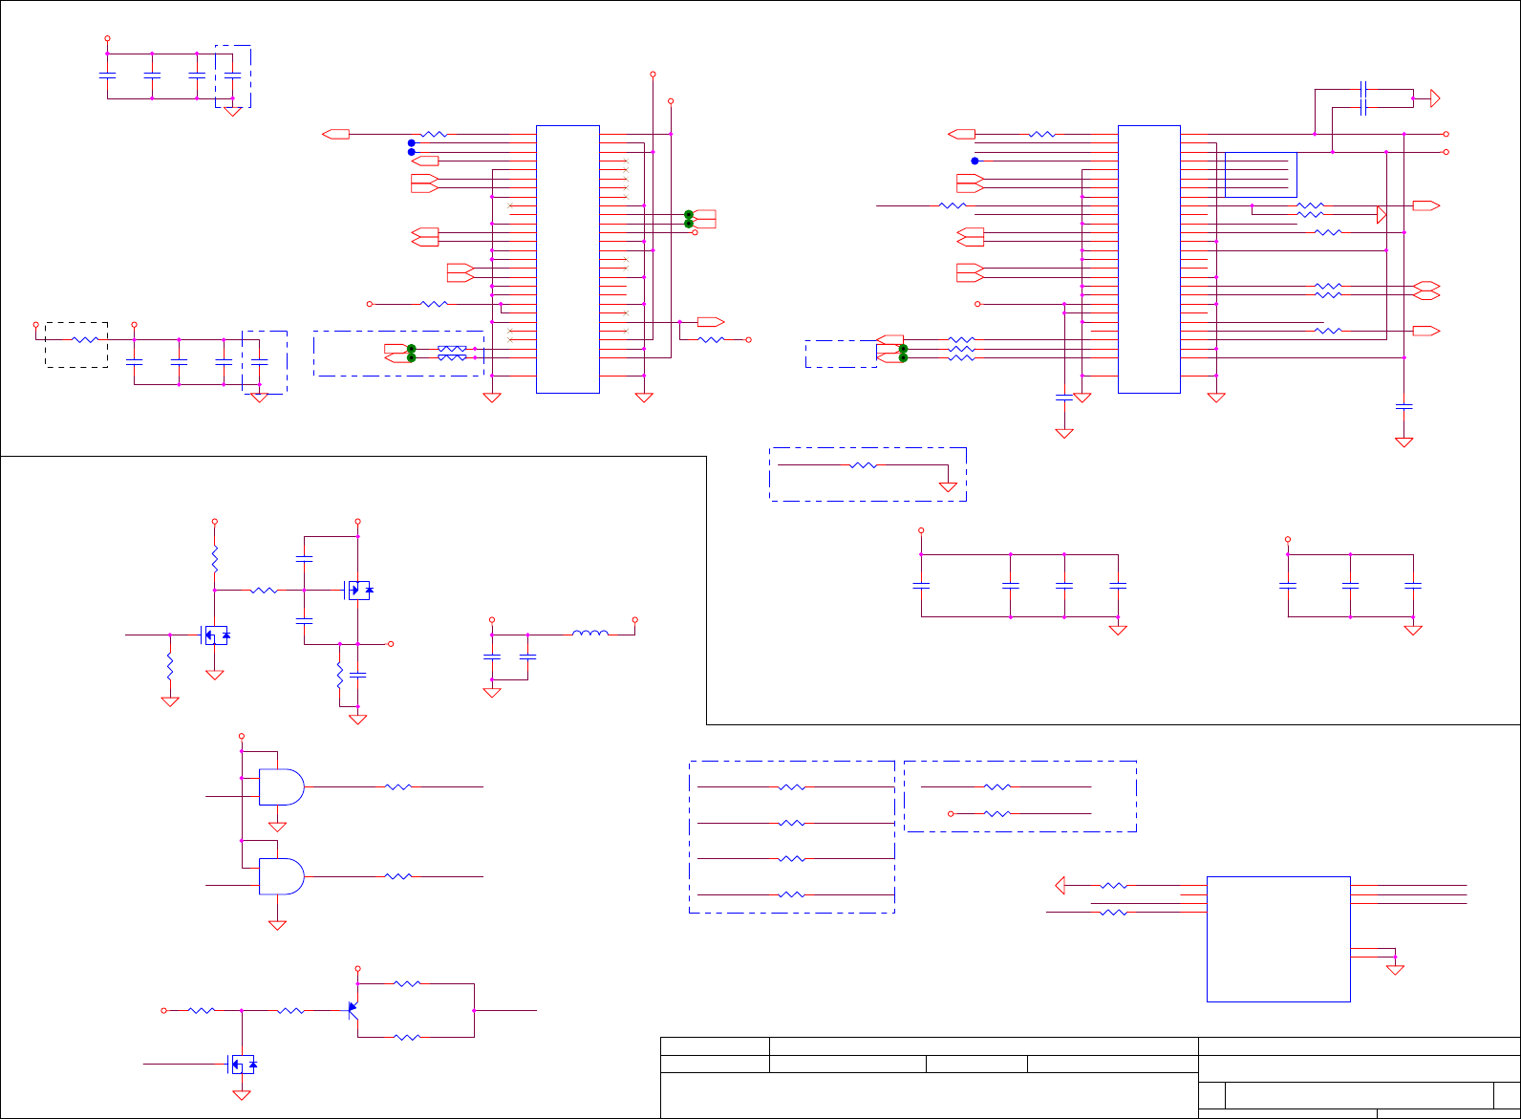Select the ground symbol under lower AND gate

click(x=277, y=925)
